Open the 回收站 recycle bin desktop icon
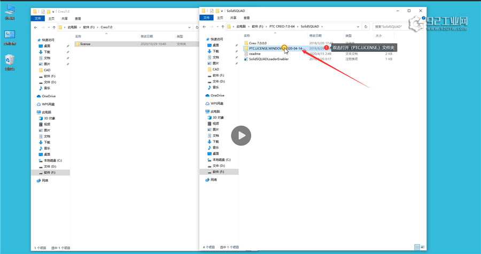 click(x=10, y=62)
